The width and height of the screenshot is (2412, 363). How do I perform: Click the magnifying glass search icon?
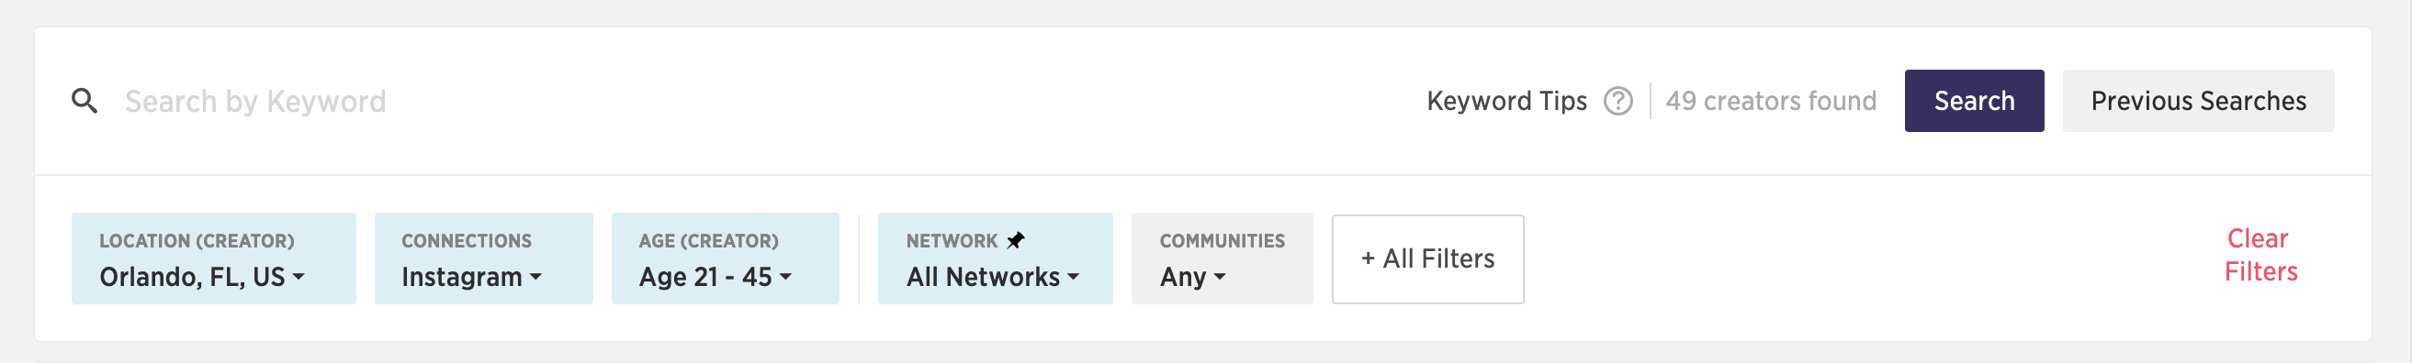pyautogui.click(x=85, y=101)
